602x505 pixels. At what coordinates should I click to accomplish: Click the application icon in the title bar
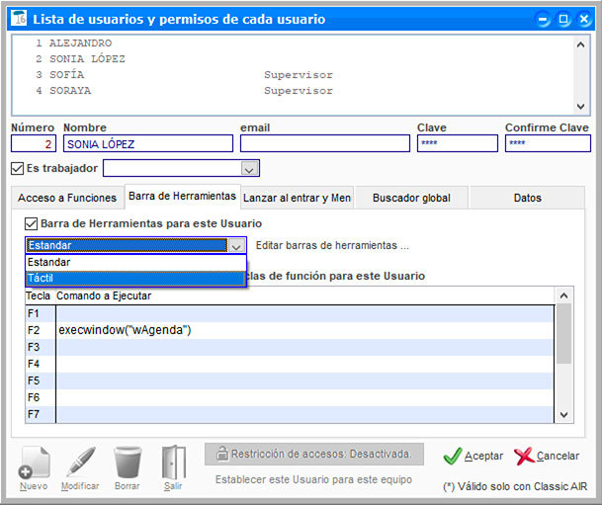coord(19,18)
